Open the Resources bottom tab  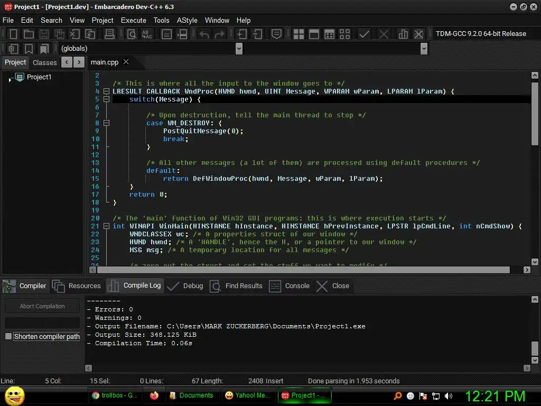tap(77, 286)
